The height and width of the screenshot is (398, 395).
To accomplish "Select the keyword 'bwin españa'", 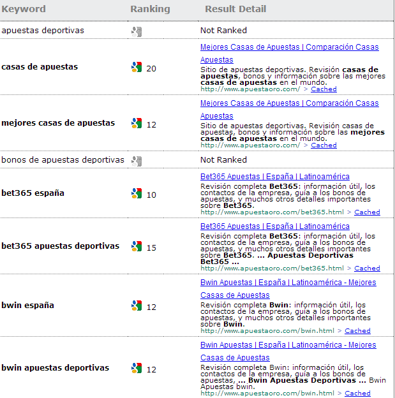I will pyautogui.click(x=27, y=305).
